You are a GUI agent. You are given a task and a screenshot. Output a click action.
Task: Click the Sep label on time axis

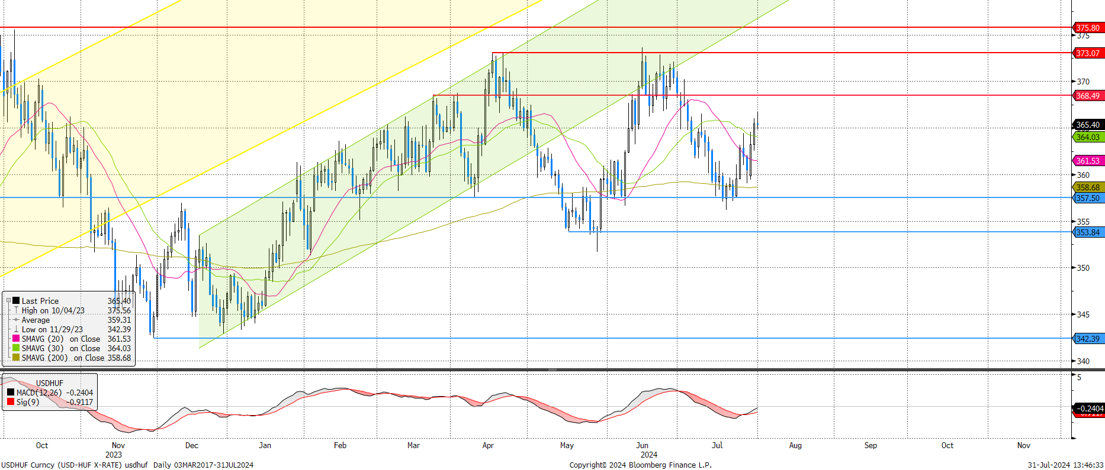click(x=870, y=445)
